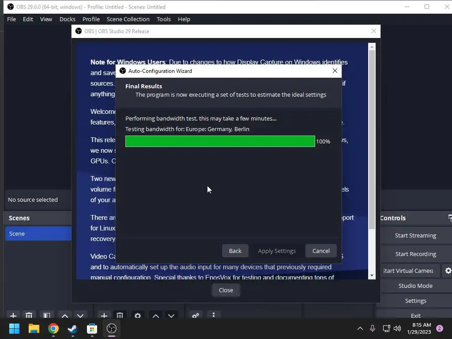Screen dimensions: 452x339
Task: Undock the Controls panel via its pop-out icon
Action: [450, 218]
